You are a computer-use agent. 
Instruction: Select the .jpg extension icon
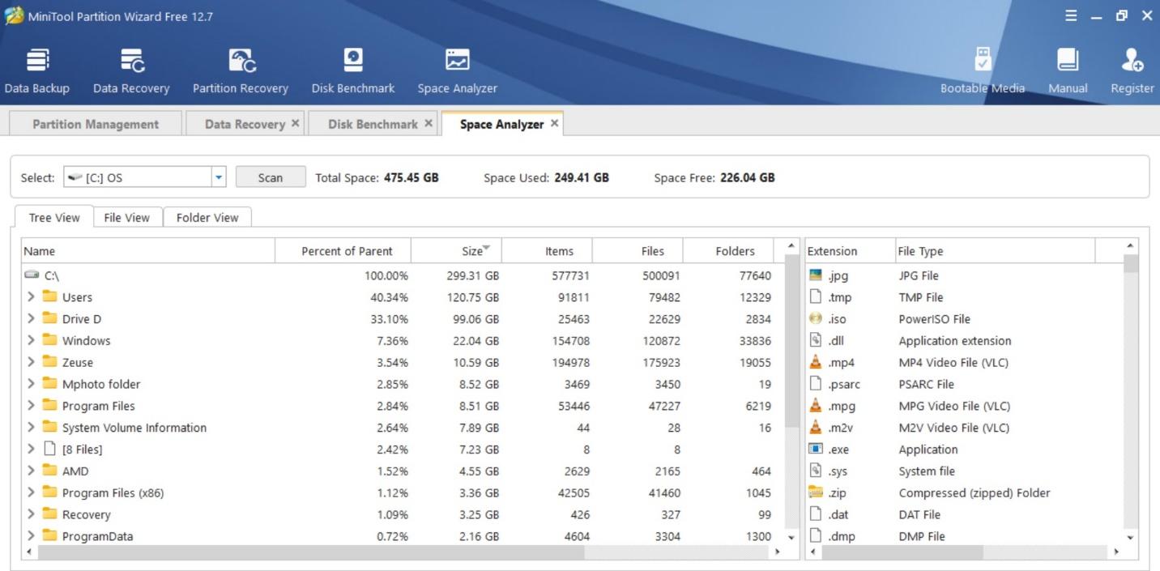tap(816, 275)
